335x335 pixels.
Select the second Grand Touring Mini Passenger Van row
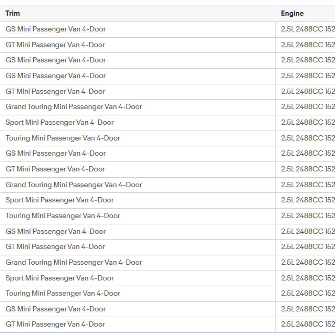(167, 185)
